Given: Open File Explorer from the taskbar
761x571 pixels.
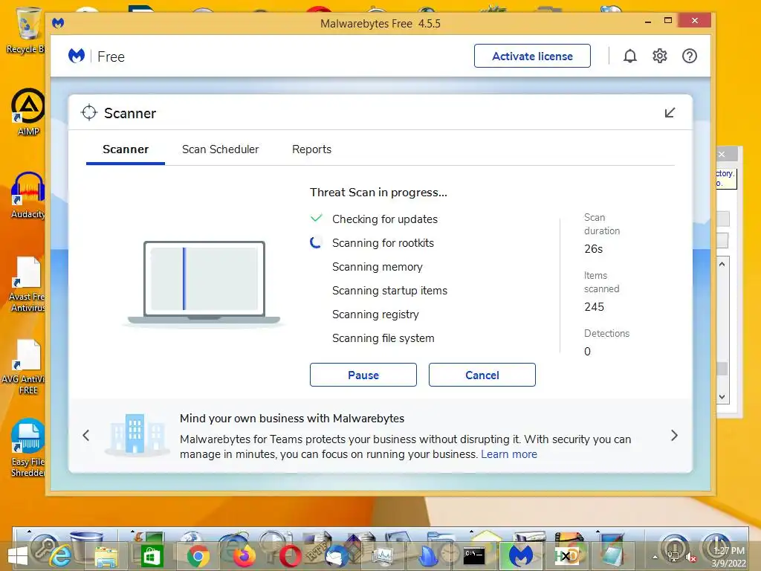Looking at the screenshot, I should tap(106, 556).
